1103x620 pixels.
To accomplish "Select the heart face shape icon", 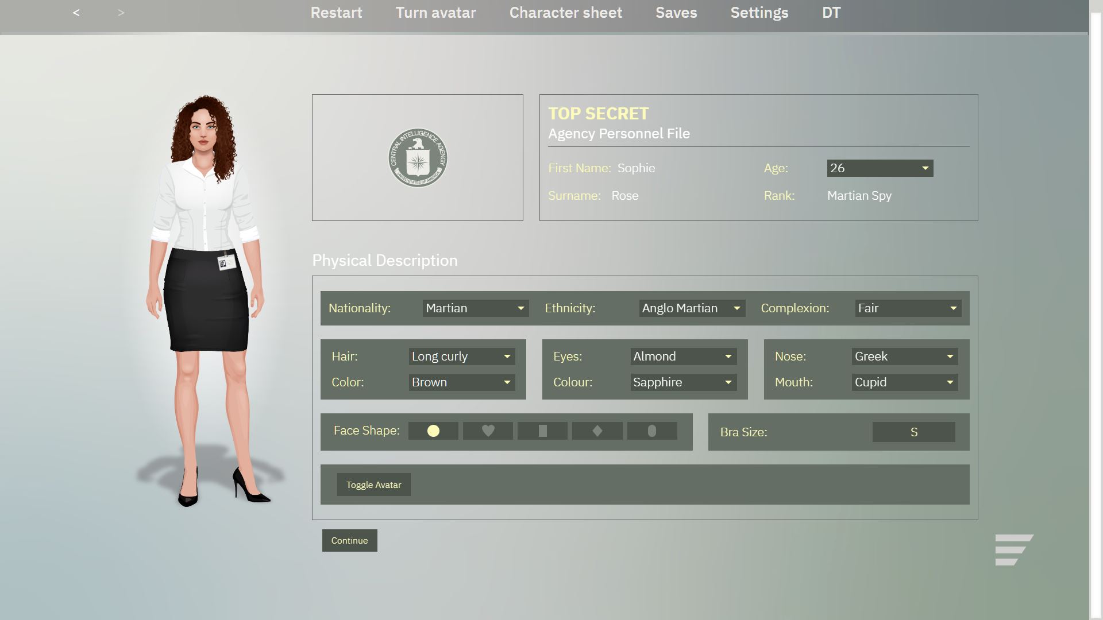I will (488, 431).
